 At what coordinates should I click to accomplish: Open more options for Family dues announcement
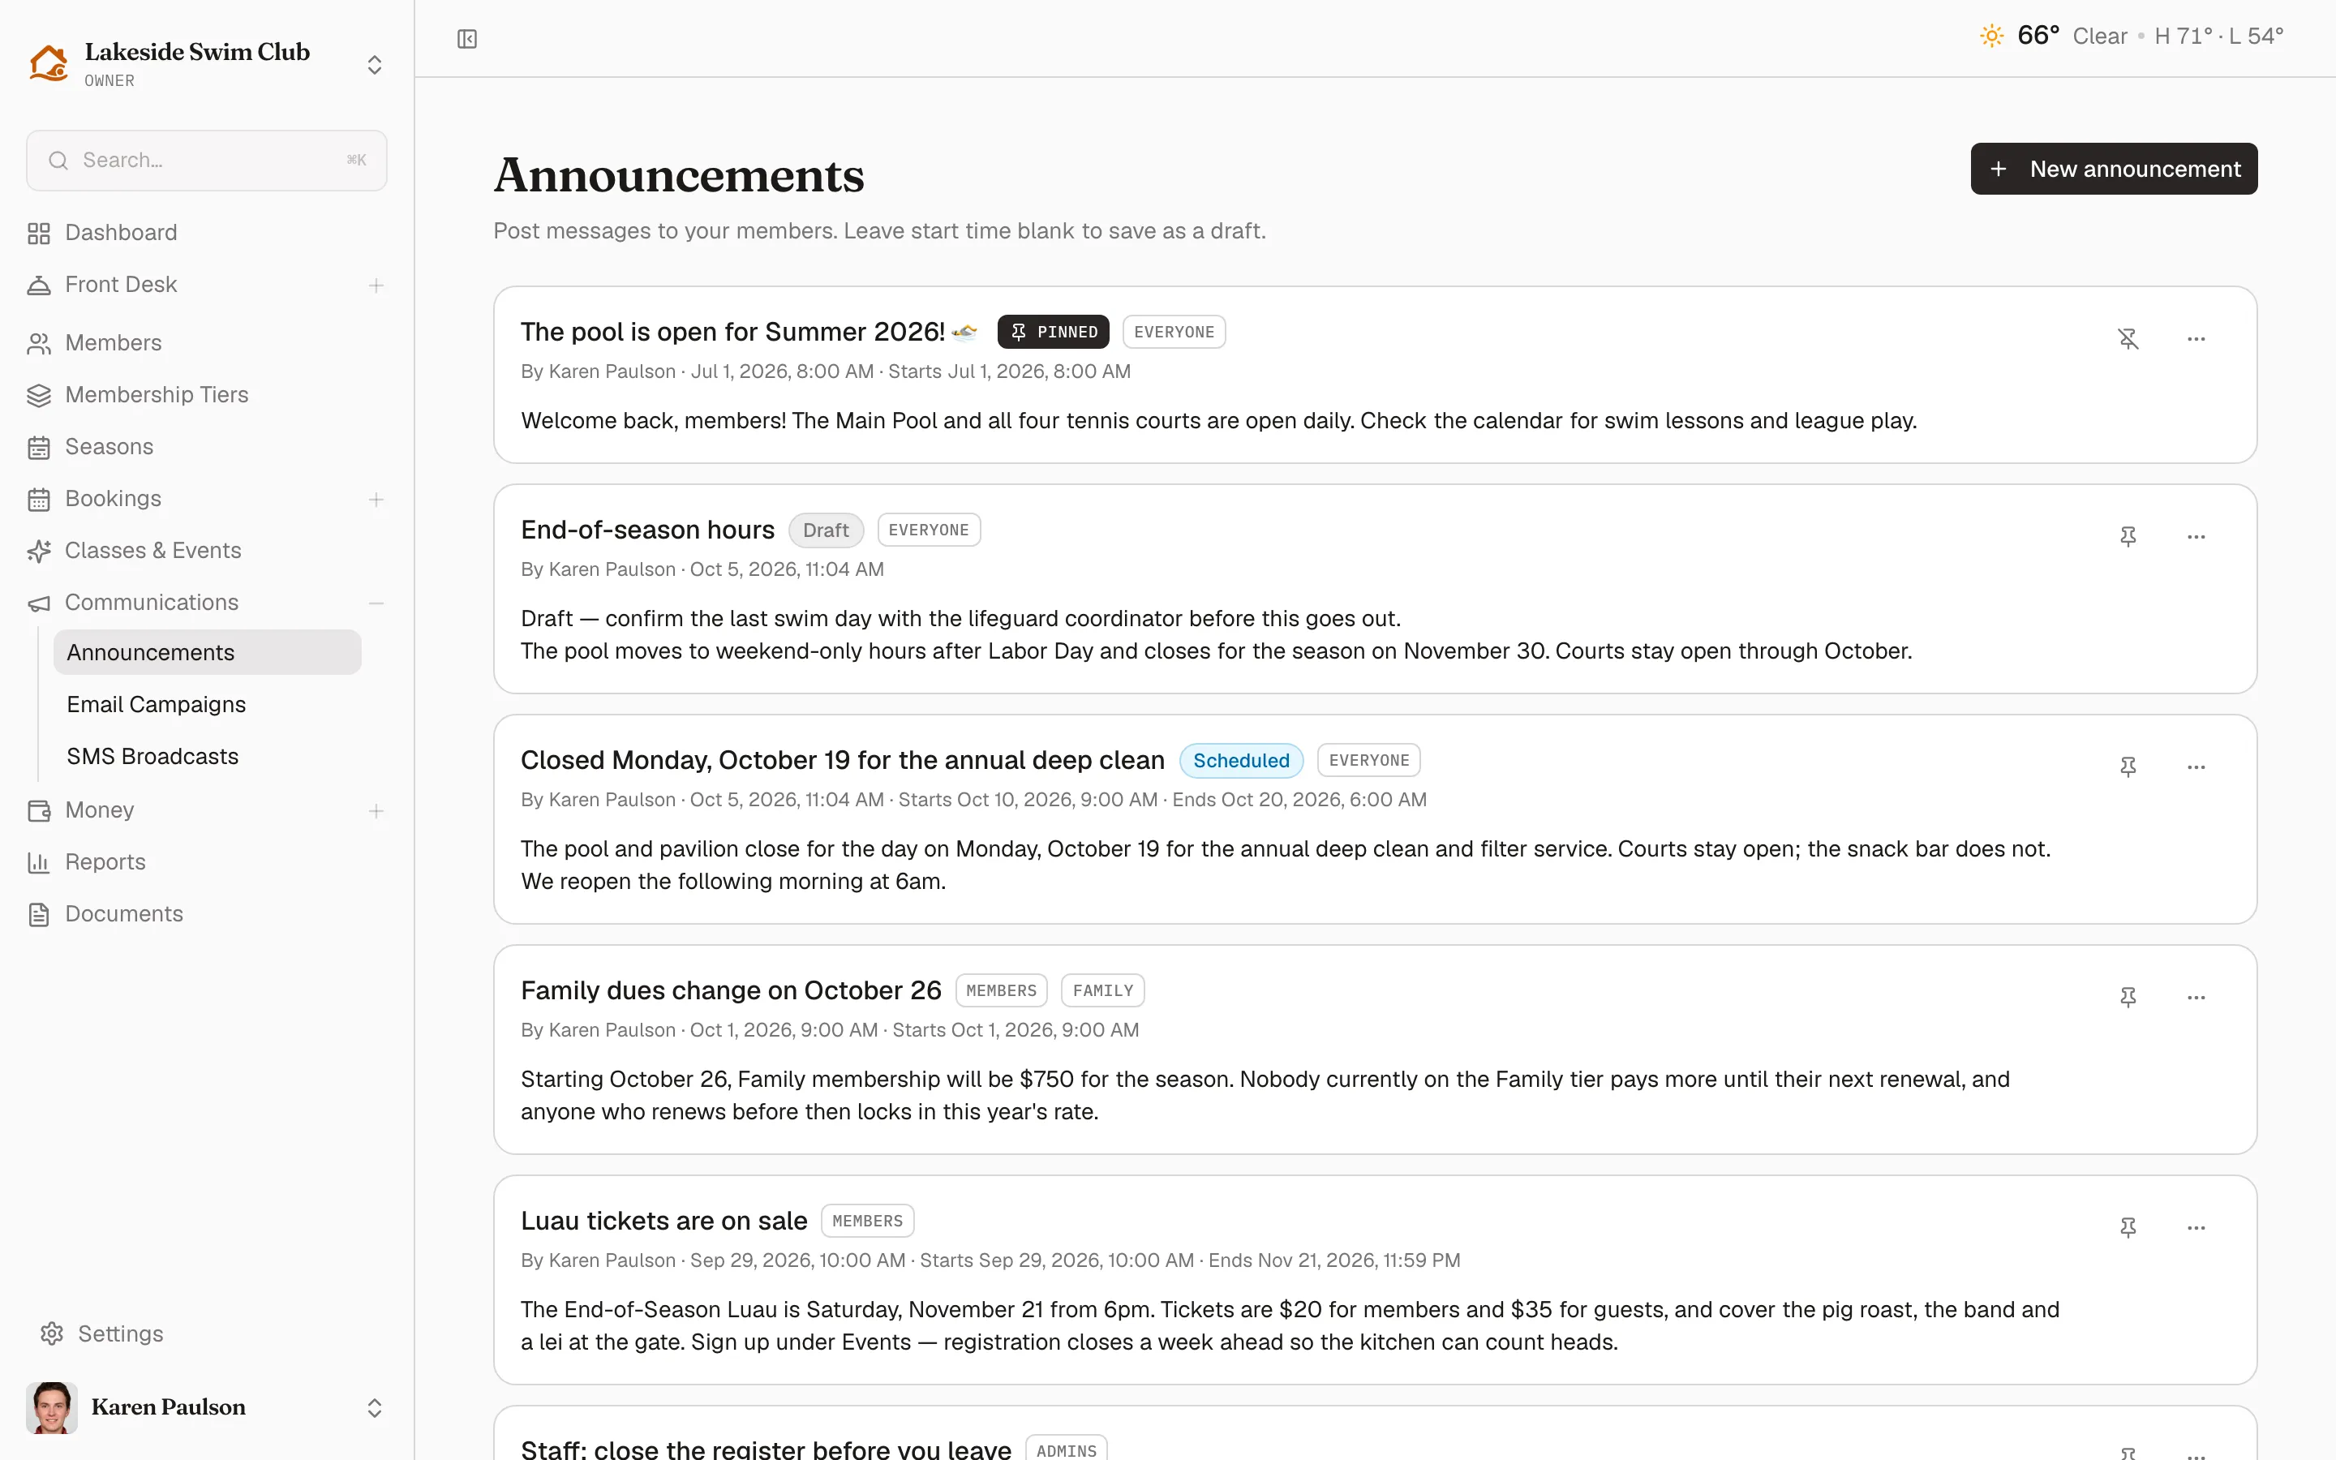(x=2196, y=998)
